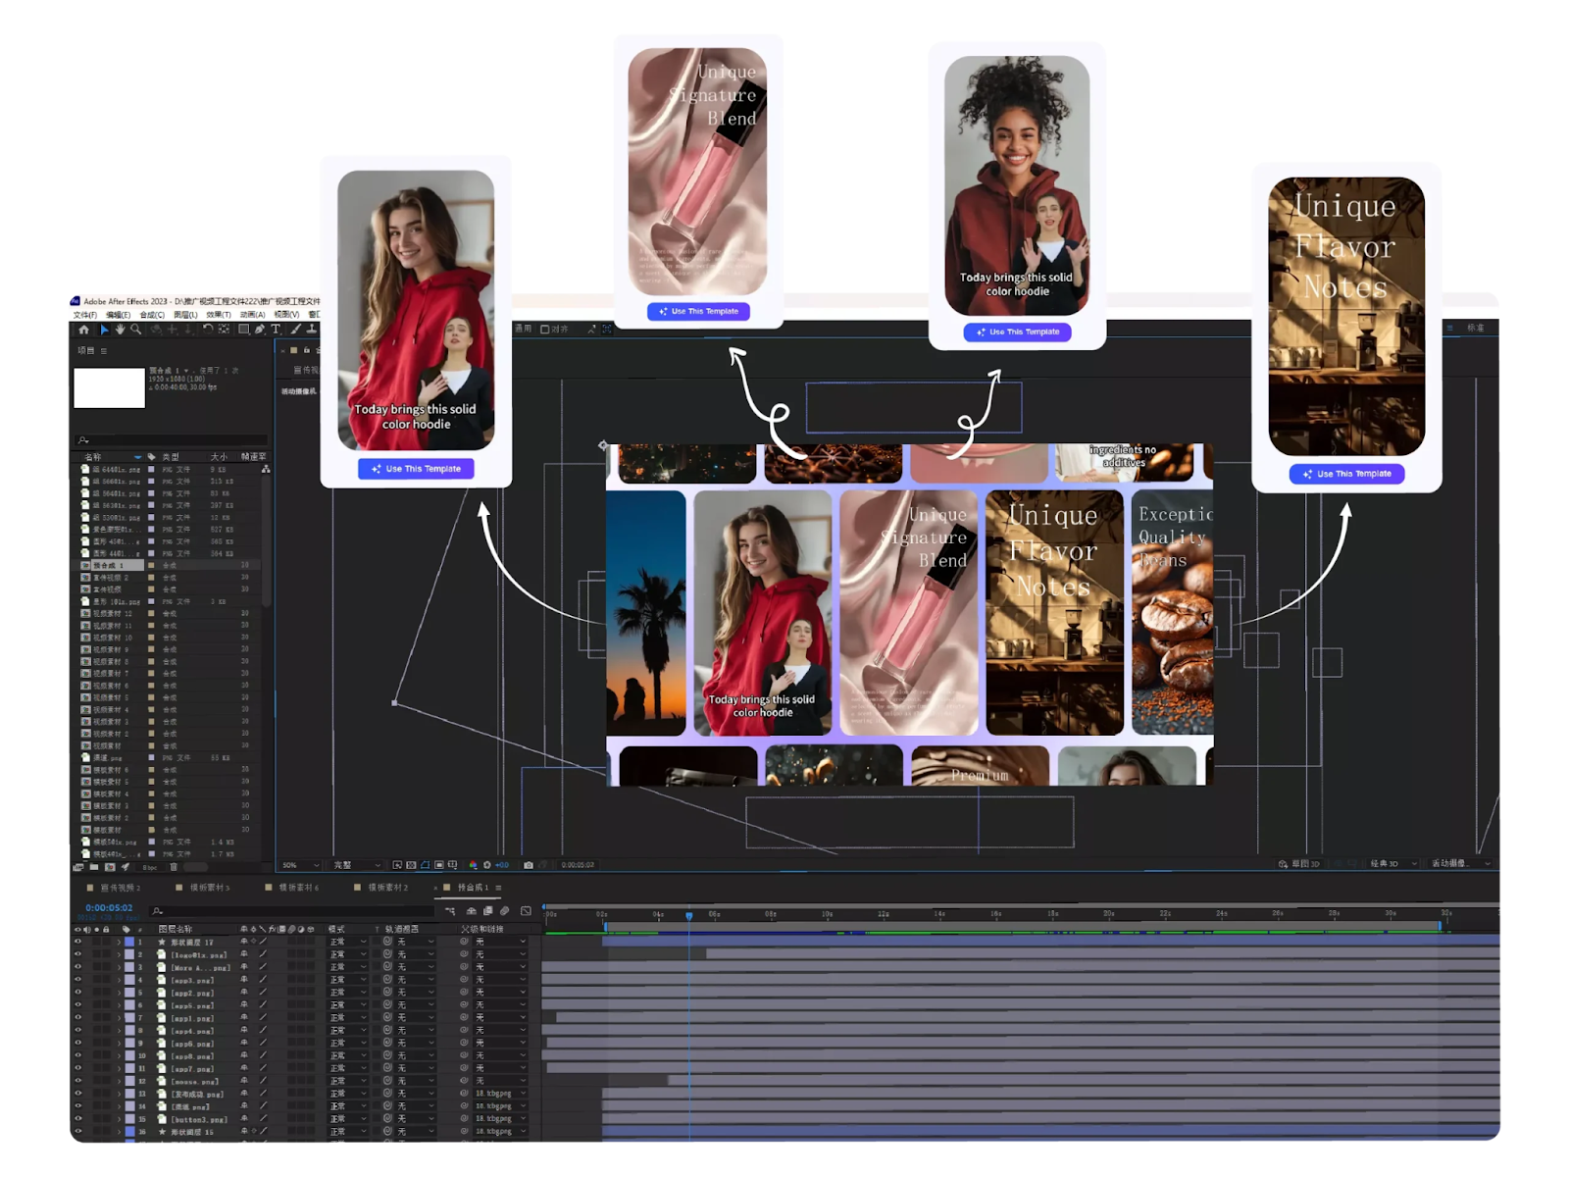1569x1177 pixels.
Task: Select the Zoom magnifier tool
Action: click(x=135, y=330)
